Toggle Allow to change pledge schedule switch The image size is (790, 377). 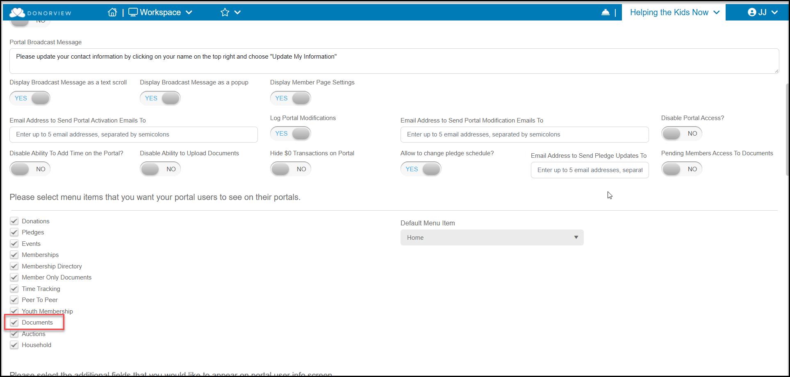point(421,169)
